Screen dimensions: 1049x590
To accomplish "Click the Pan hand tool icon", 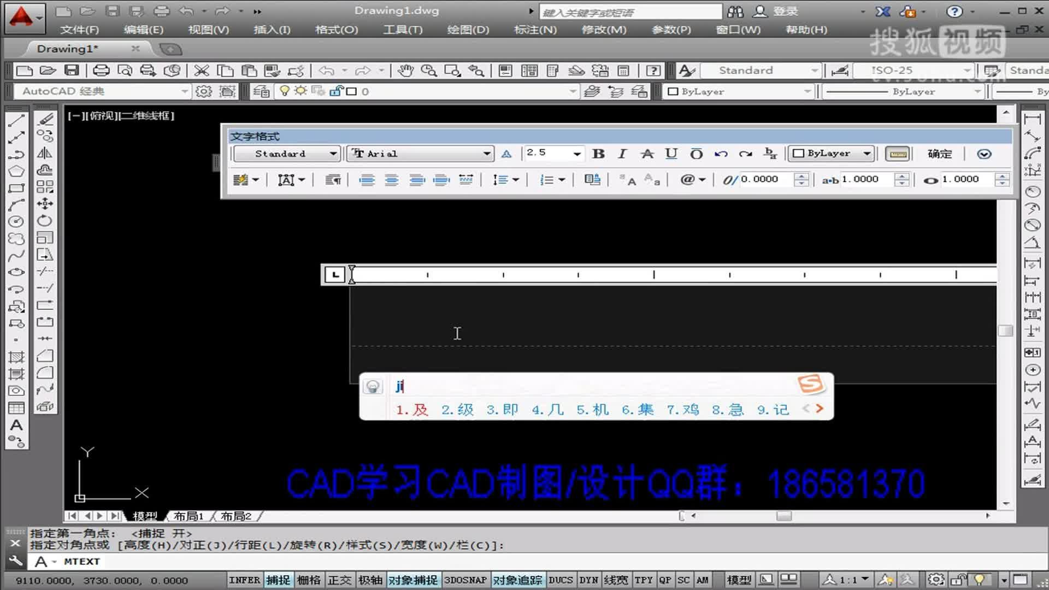I will tap(405, 70).
